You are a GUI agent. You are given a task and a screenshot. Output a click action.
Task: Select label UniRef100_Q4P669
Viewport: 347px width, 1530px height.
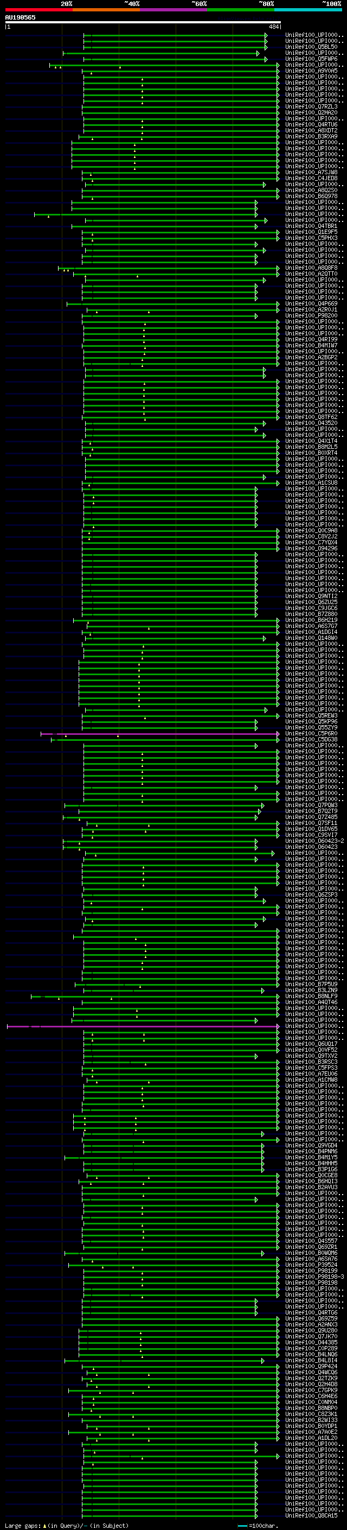(311, 303)
